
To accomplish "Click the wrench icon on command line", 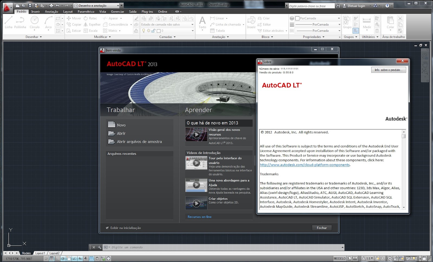I will [x=100, y=247].
